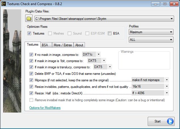Toggle Delete BMP or TGA checkbox
The image size is (180, 129).
31,73
